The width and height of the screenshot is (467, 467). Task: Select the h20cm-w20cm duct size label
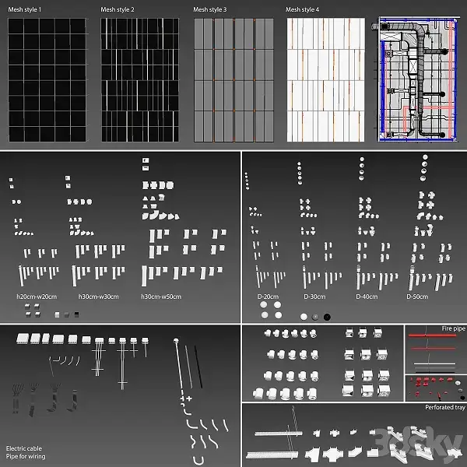37,297
